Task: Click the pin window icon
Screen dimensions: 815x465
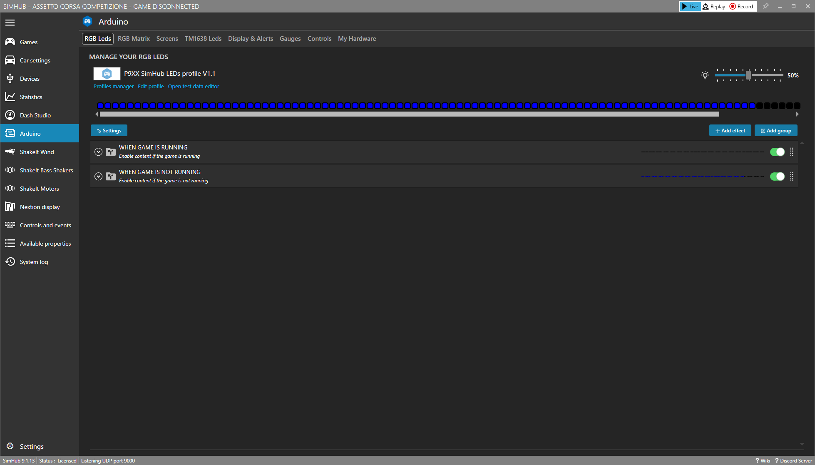Action: 765,6
